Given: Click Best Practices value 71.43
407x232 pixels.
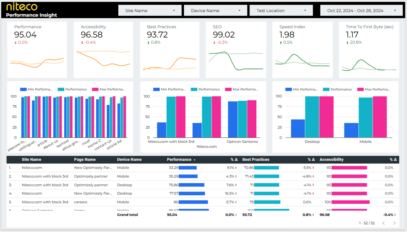Looking at the screenshot, I should pyautogui.click(x=249, y=176).
